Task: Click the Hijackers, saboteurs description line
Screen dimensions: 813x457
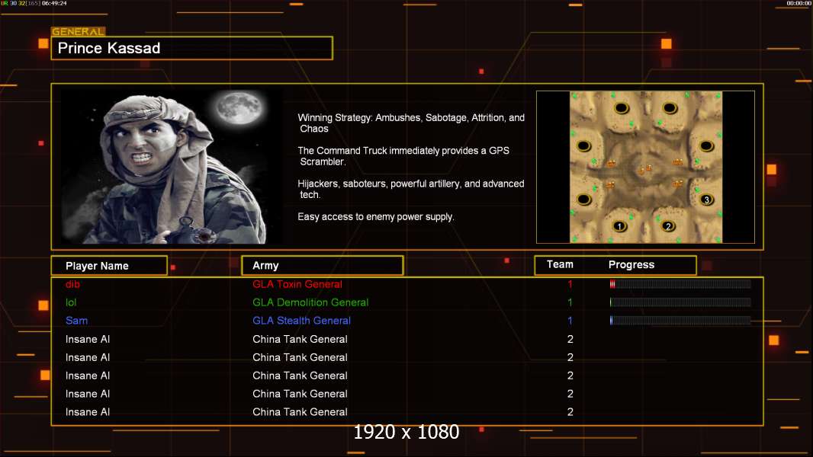Action: (411, 189)
